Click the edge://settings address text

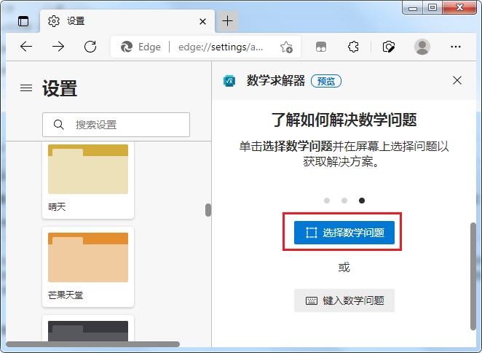coord(221,47)
